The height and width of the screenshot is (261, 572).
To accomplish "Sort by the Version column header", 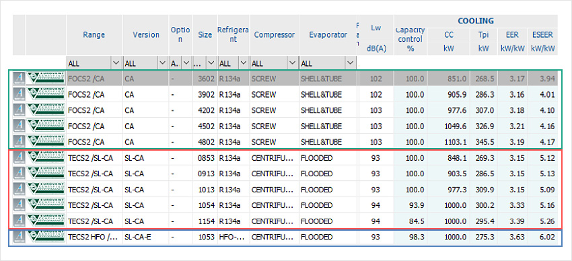I will point(146,35).
